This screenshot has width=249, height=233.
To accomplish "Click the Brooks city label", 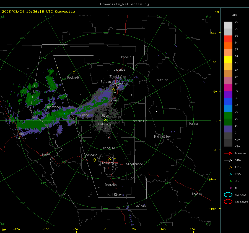I will [197, 194].
